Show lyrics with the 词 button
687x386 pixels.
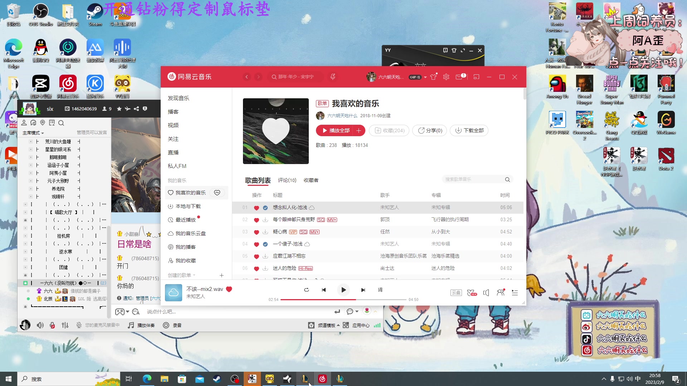380,290
